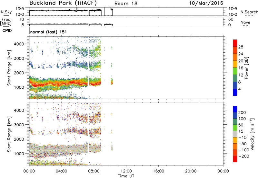The height and width of the screenshot is (178, 258).
Task: Click the 'Buckland Park (fitACF)' title text
Action: pos(63,3)
